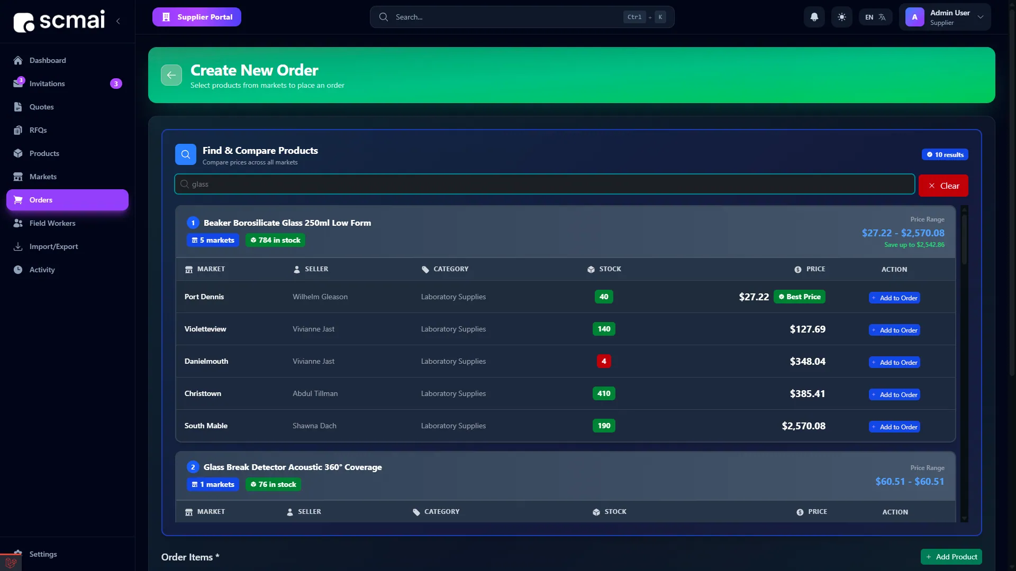Click the glass product search field
1016x571 pixels.
tap(545, 184)
